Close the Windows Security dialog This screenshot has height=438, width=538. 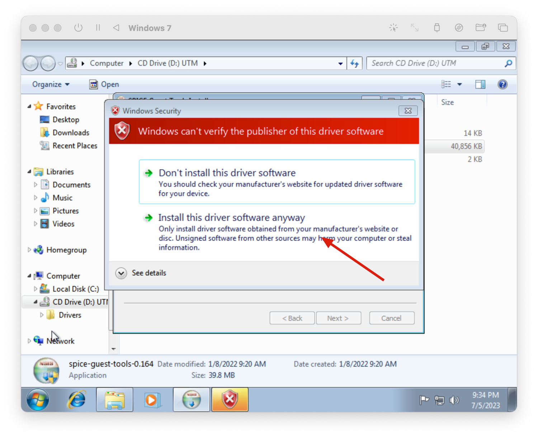(x=408, y=111)
